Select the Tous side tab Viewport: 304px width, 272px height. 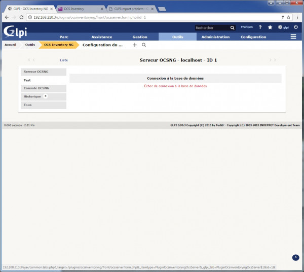[x=44, y=105]
